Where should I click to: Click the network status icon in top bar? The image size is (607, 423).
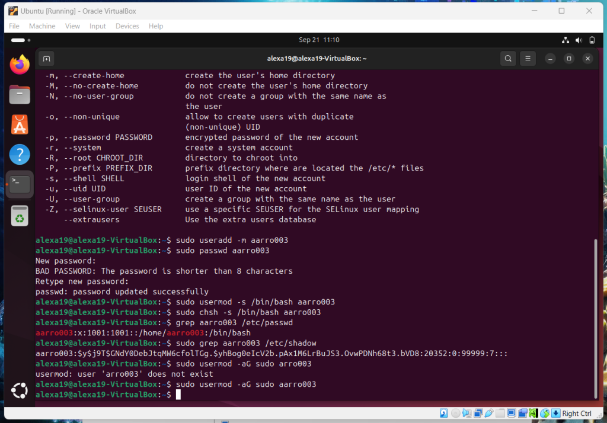coord(565,40)
